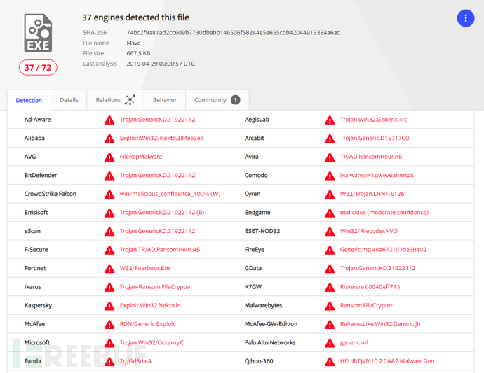Click Alibaba's Exploit:Win32/Nekto.384ee3e7 result
This screenshot has height=373, width=484.
[162, 138]
